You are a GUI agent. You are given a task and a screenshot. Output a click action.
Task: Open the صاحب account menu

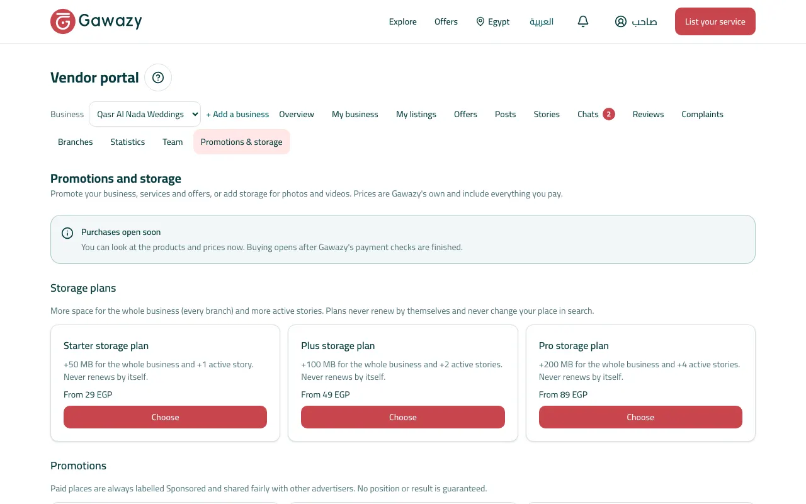[636, 21]
